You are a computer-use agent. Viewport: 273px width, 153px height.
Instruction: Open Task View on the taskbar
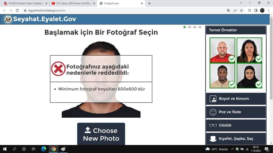pyautogui.click(x=33, y=149)
